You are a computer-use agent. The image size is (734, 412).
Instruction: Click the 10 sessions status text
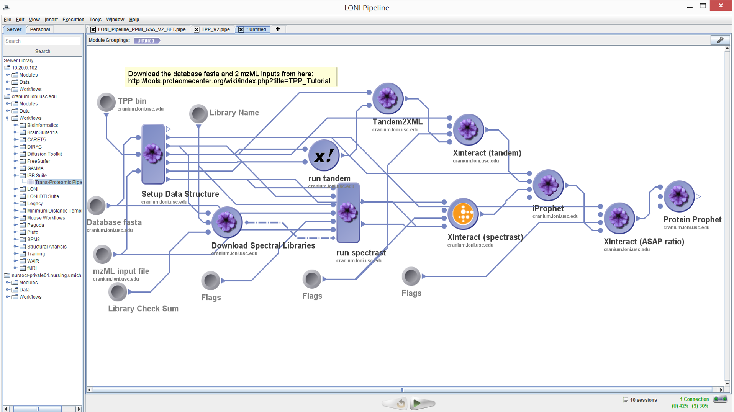coord(643,400)
